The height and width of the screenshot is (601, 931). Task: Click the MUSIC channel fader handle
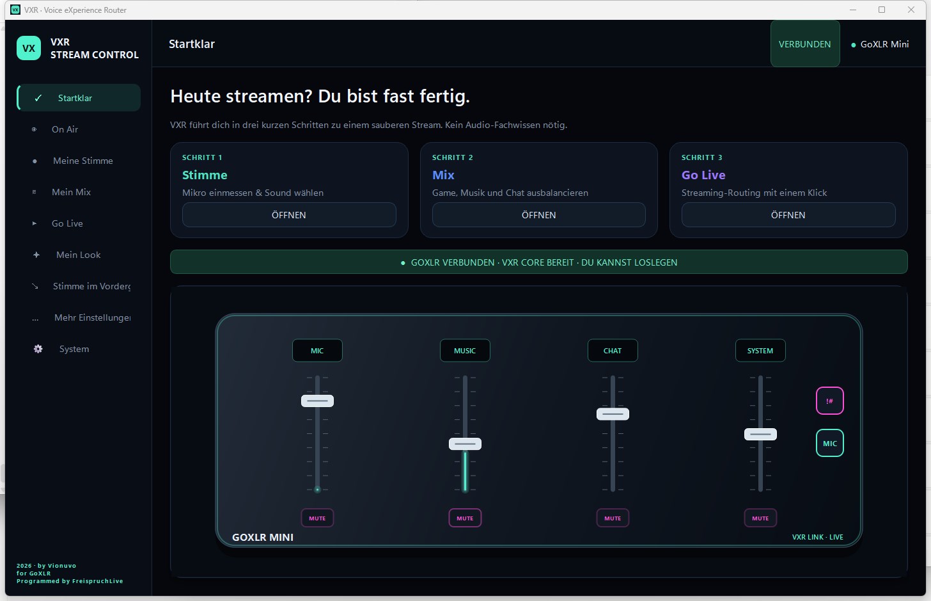465,444
